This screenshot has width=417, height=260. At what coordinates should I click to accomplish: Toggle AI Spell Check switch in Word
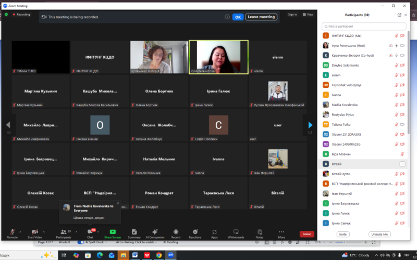tap(81, 242)
